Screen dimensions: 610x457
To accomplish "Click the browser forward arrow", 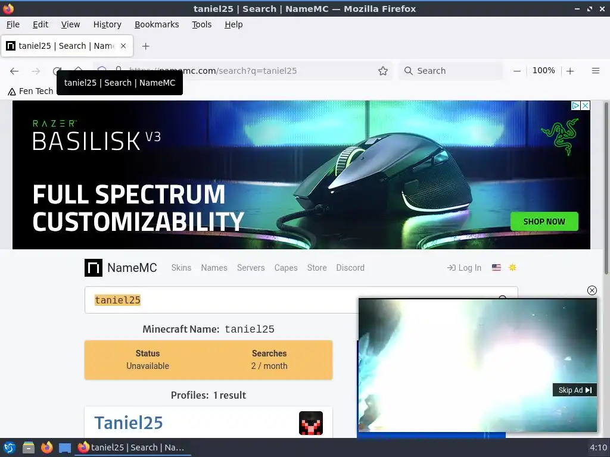I will click(36, 71).
